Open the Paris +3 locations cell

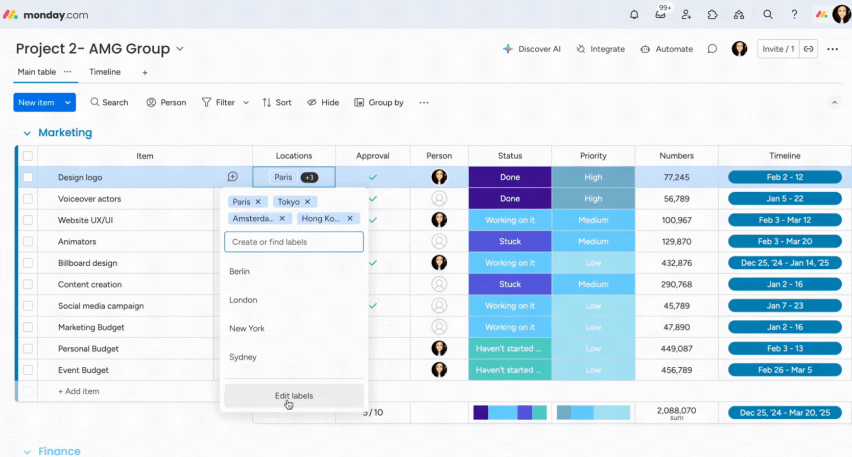[x=294, y=177]
